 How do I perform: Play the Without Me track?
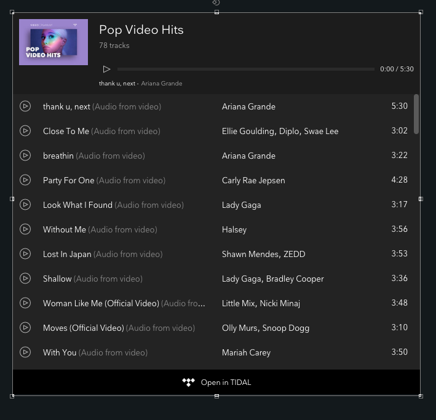25,229
